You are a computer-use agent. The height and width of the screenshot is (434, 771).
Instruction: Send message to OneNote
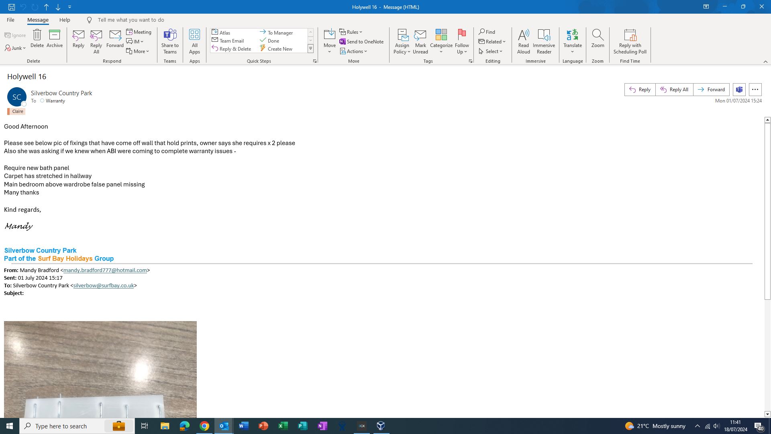pos(361,42)
